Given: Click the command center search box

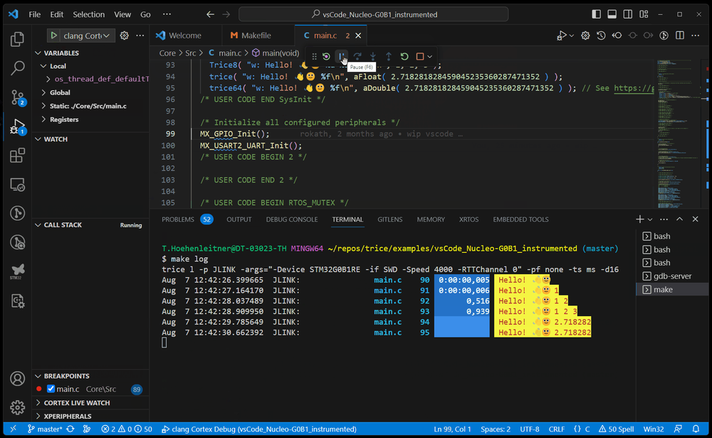Looking at the screenshot, I should click(x=373, y=14).
